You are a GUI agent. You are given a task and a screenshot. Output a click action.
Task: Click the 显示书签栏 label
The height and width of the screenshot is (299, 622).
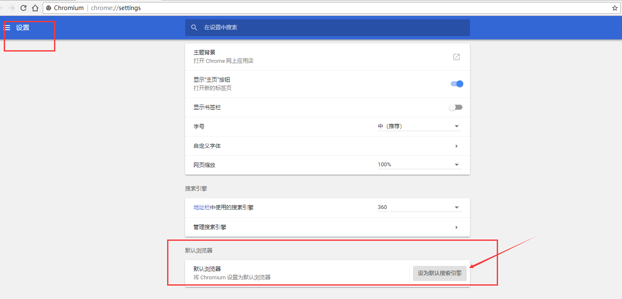click(207, 108)
